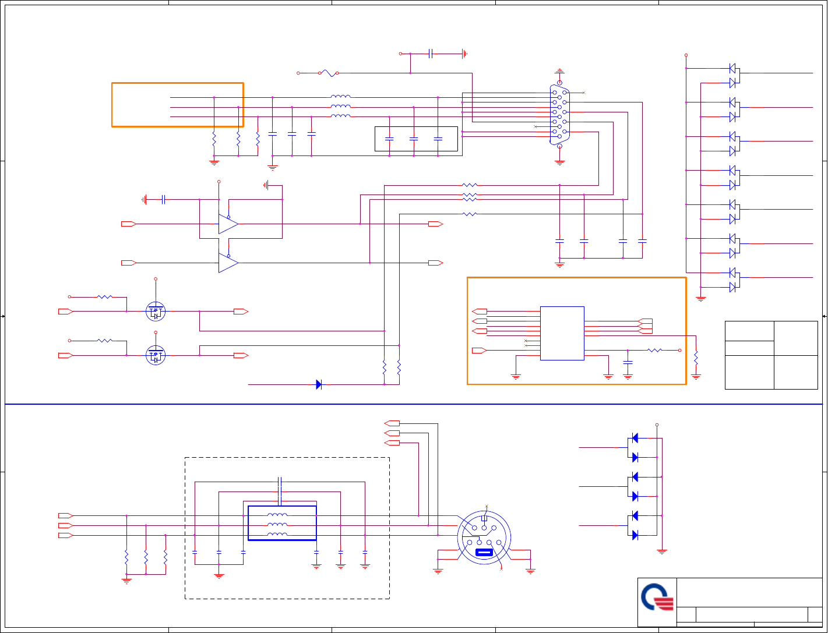Select the bottom inductor on the VGA signal lines
This screenshot has height=633, width=828.
click(340, 116)
